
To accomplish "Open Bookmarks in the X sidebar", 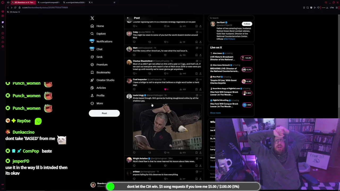I will pyautogui.click(x=100, y=72).
